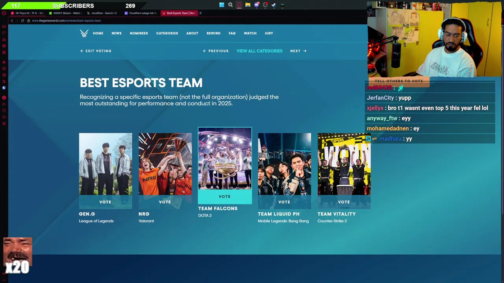Image resolution: width=504 pixels, height=283 pixels.
Task: Click the Team Vitality photo
Action: point(344,164)
